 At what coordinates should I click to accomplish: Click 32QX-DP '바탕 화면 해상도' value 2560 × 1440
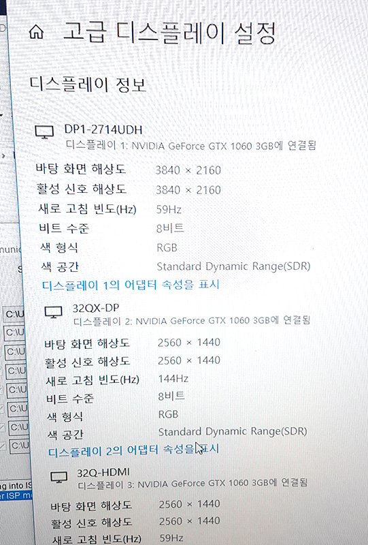point(189,343)
